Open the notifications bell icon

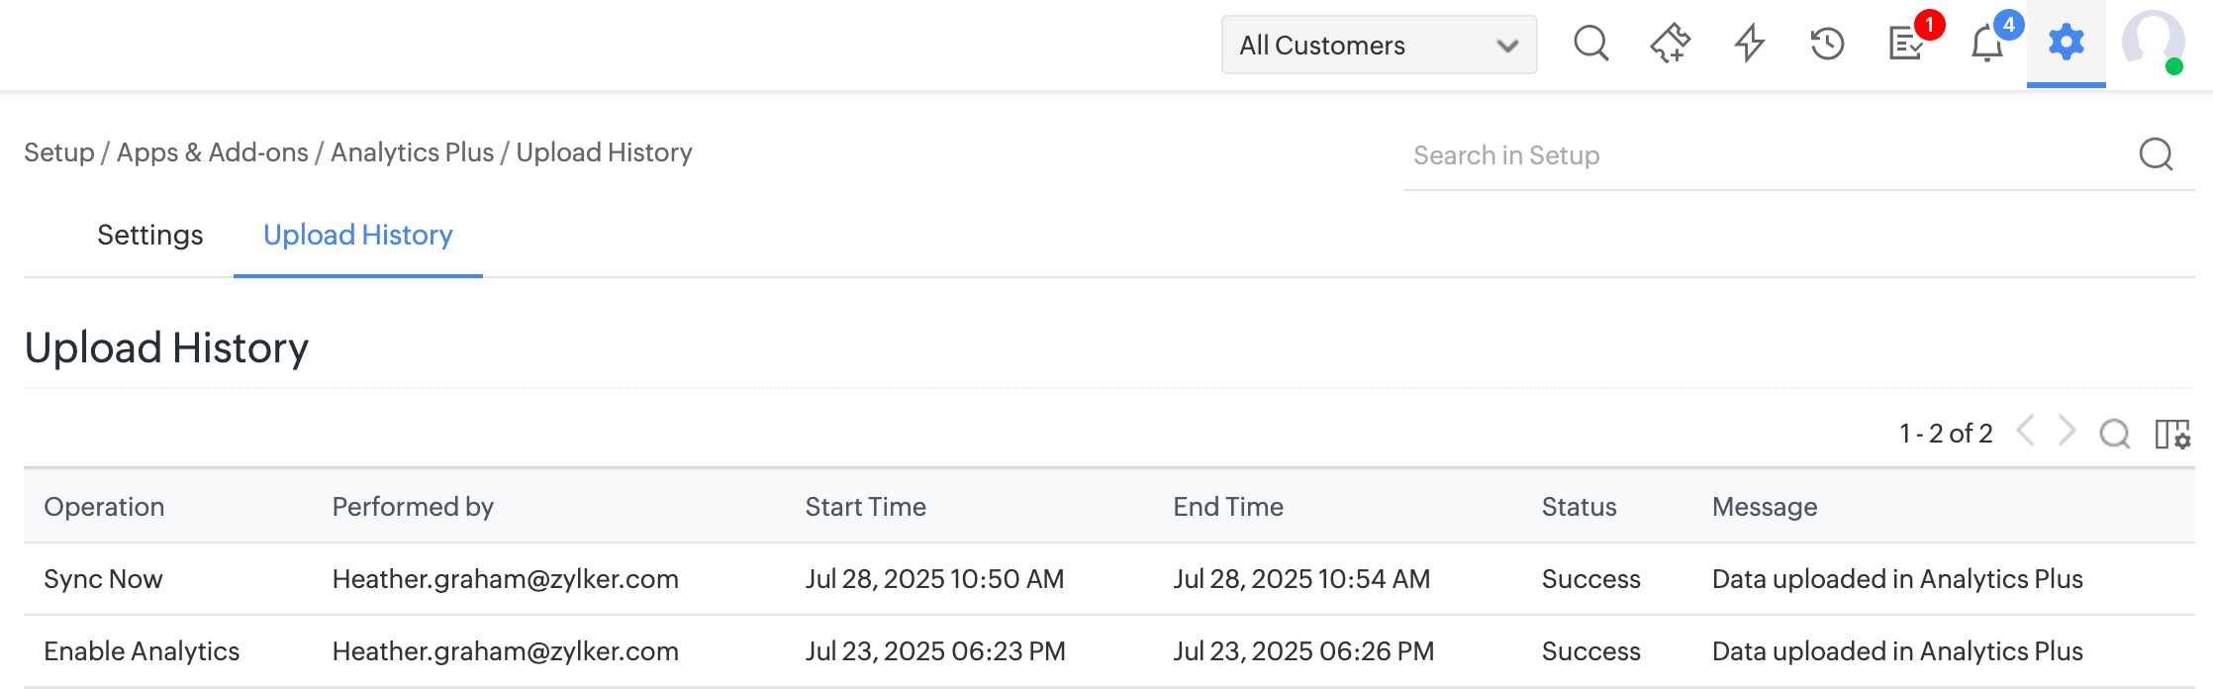coord(1986,44)
